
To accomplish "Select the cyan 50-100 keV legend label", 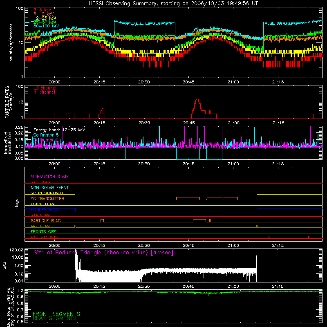I will coord(46,26).
